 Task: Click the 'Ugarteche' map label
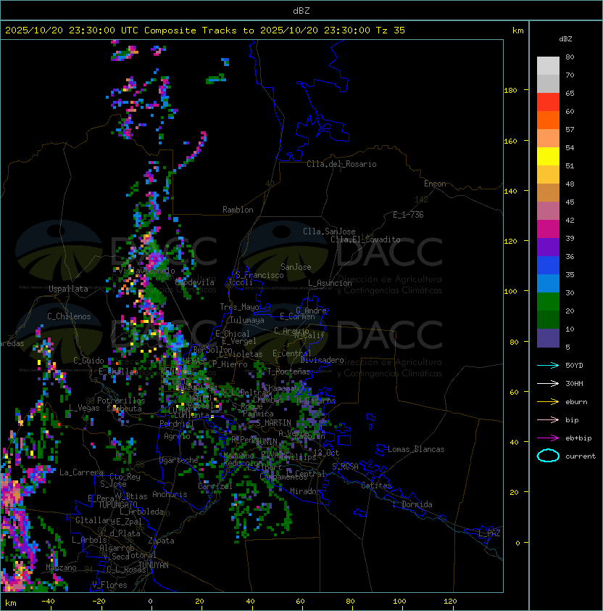pos(179,460)
